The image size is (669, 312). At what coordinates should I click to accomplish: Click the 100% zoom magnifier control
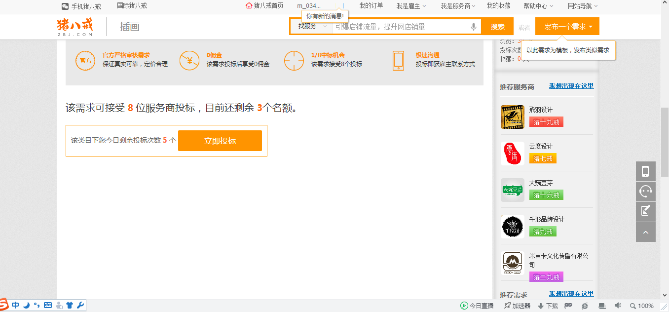pos(641,306)
